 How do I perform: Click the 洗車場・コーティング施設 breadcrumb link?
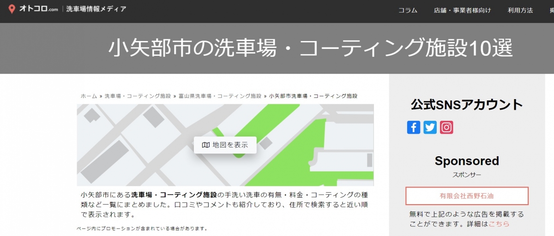click(138, 96)
